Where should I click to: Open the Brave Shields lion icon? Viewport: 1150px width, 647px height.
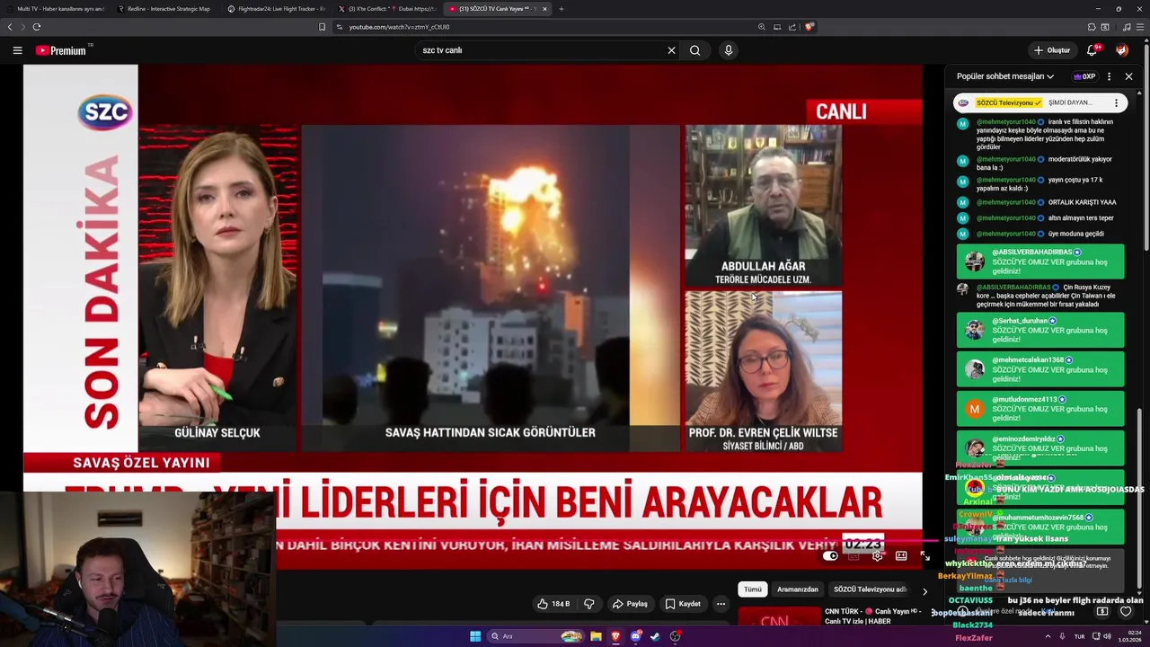coord(809,27)
